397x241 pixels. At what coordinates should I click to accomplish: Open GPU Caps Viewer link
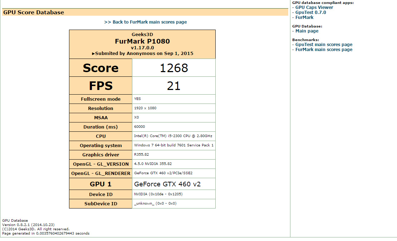pos(314,7)
